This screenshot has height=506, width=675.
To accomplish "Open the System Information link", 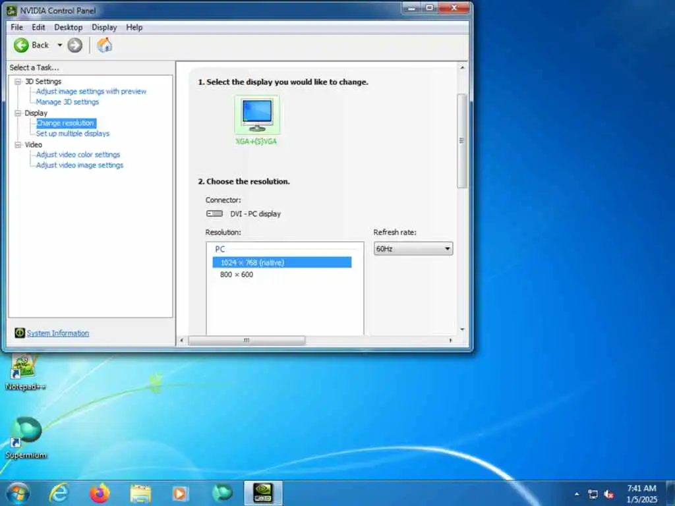I will click(x=58, y=333).
